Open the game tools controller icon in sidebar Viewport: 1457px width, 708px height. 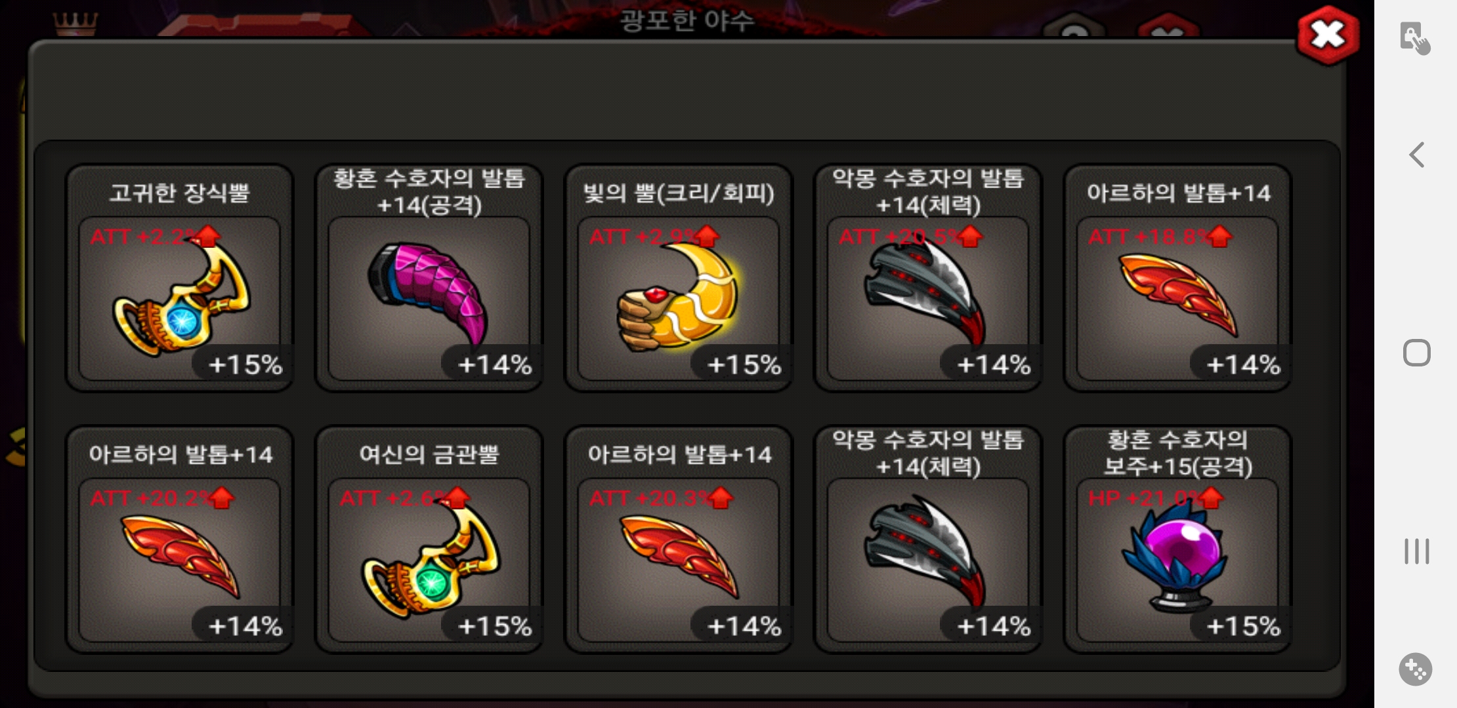pos(1416,669)
